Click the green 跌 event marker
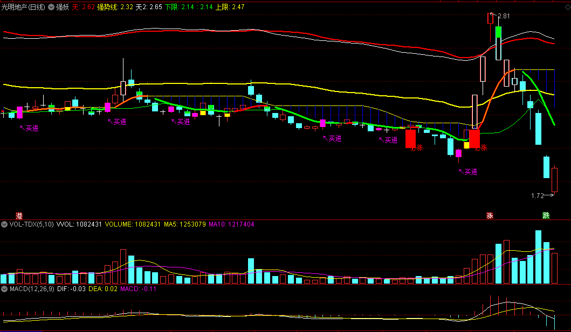This screenshot has width=571, height=332. [546, 216]
